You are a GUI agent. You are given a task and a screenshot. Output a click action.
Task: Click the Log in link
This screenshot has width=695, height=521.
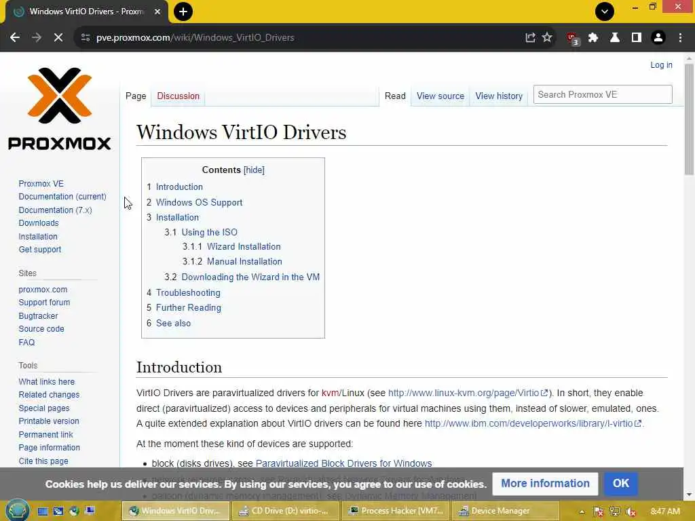tap(661, 65)
